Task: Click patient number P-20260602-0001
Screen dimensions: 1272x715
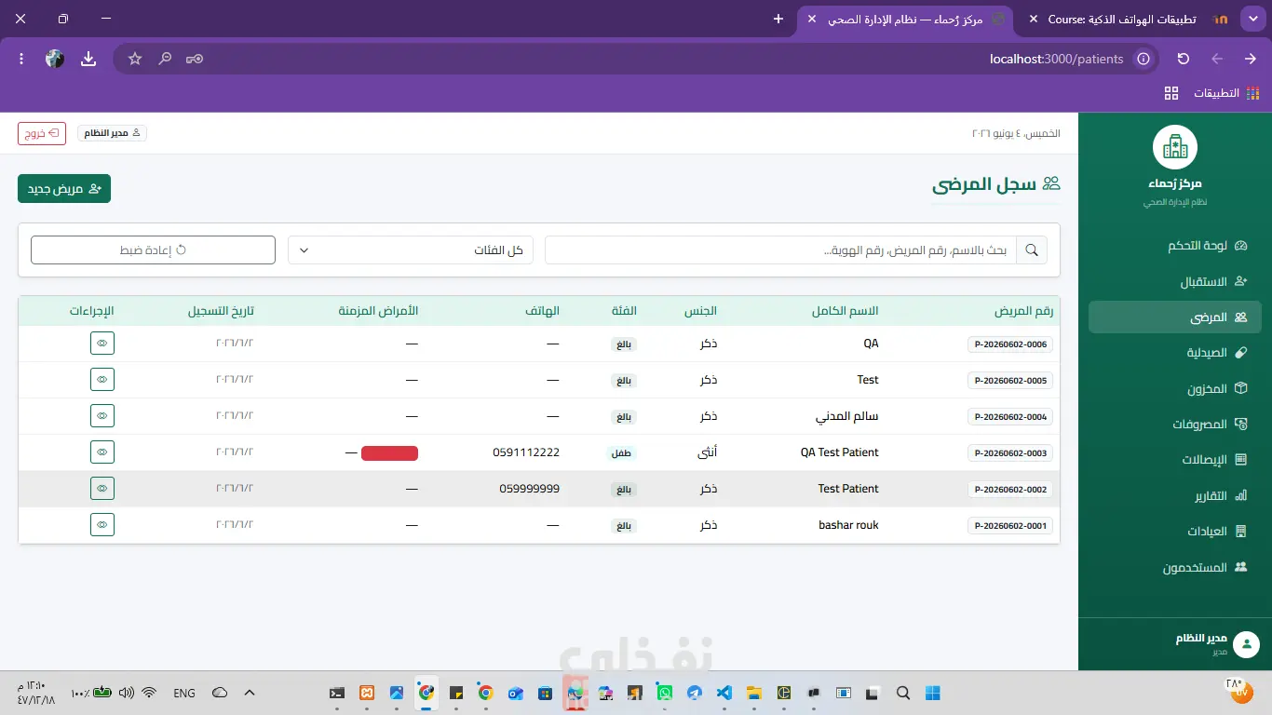Action: (1010, 526)
